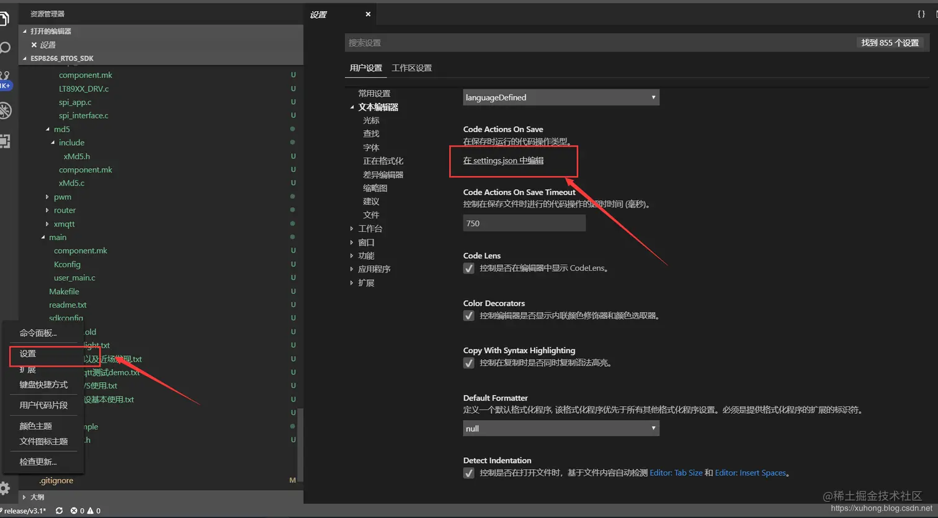This screenshot has width=938, height=518.
Task: Open user_main.c file
Action: pyautogui.click(x=74, y=278)
